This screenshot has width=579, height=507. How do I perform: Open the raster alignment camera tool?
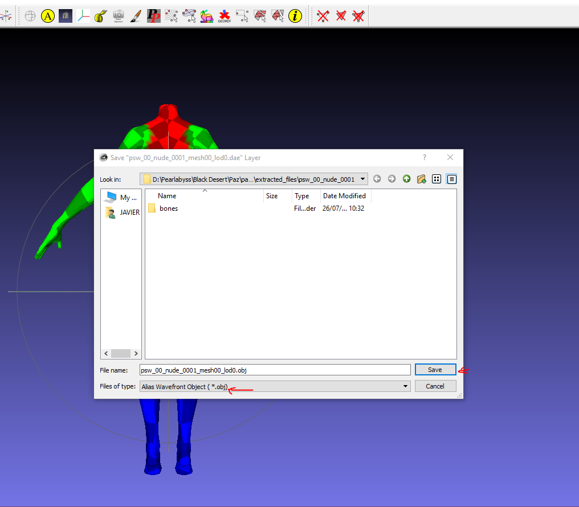tap(118, 16)
